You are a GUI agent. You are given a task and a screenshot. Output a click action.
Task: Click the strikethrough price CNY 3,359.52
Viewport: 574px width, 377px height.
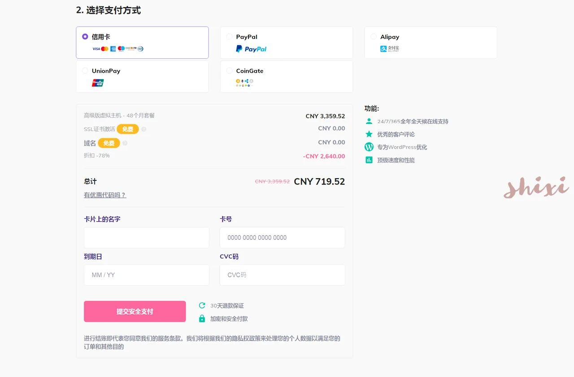tap(272, 182)
